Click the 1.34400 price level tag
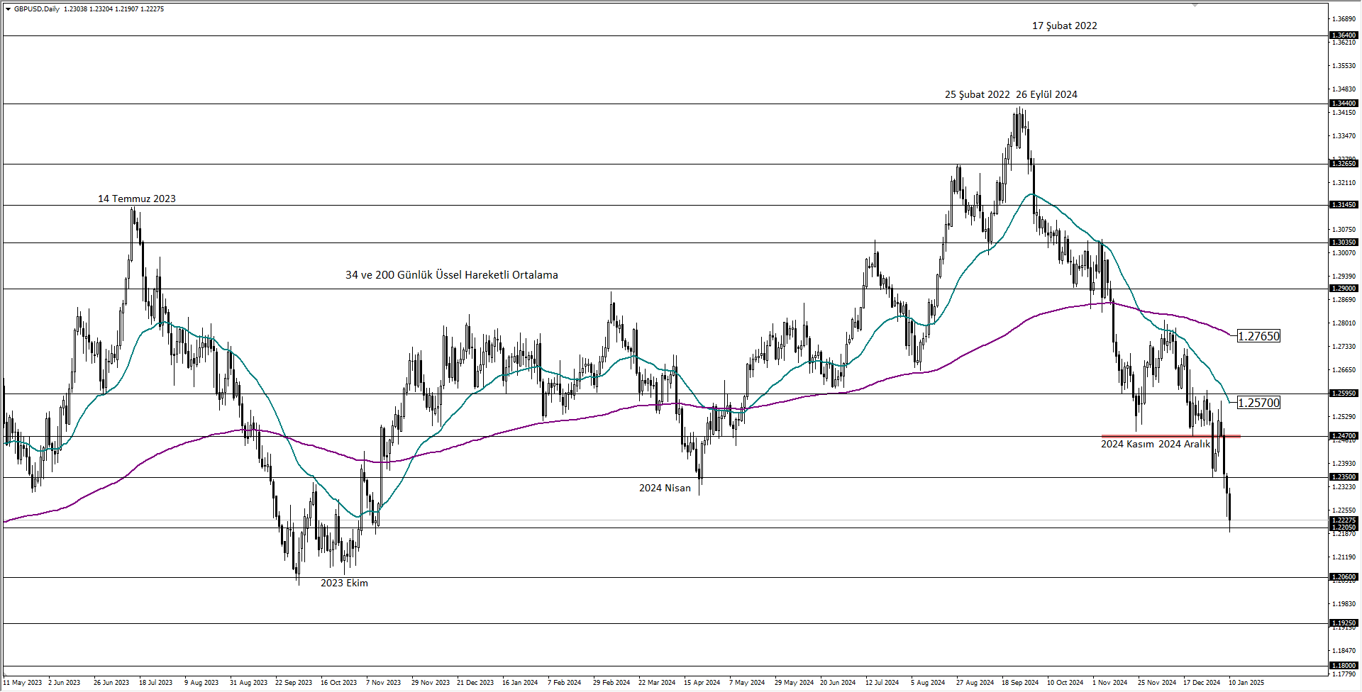This screenshot has width=1362, height=692. pos(1344,104)
